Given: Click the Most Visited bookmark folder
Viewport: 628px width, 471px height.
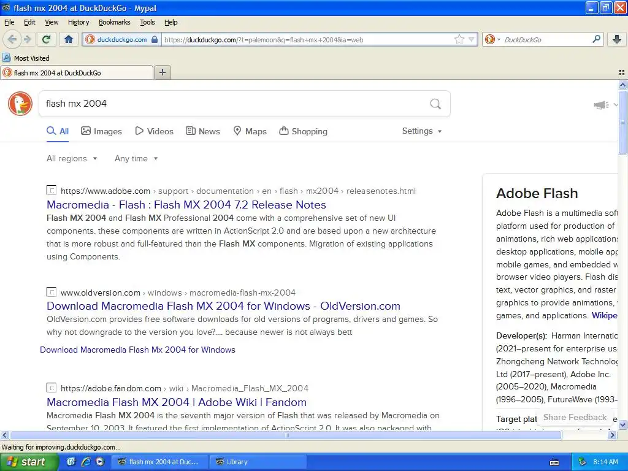Looking at the screenshot, I should pyautogui.click(x=26, y=58).
